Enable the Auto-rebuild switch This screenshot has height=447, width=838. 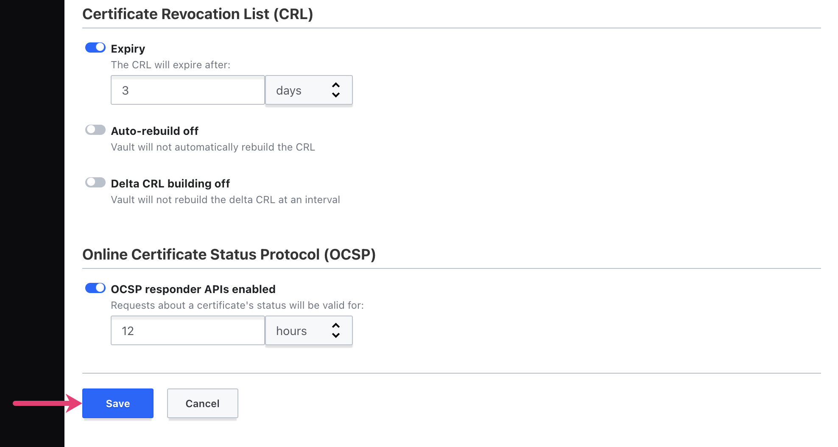[x=95, y=130]
